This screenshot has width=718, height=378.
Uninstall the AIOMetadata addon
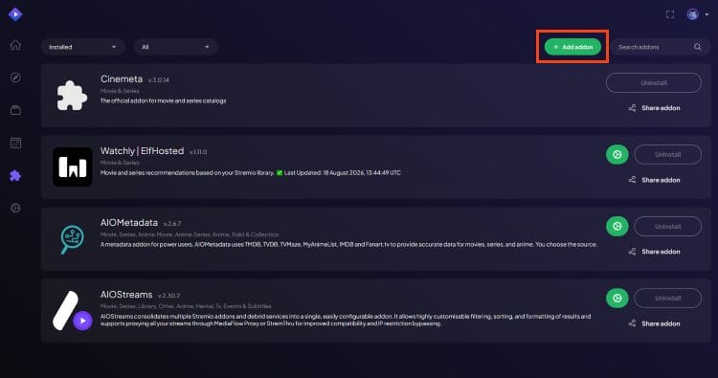click(667, 226)
